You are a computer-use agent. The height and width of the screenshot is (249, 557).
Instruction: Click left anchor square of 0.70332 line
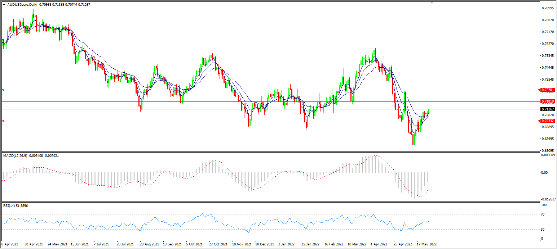point(3,121)
